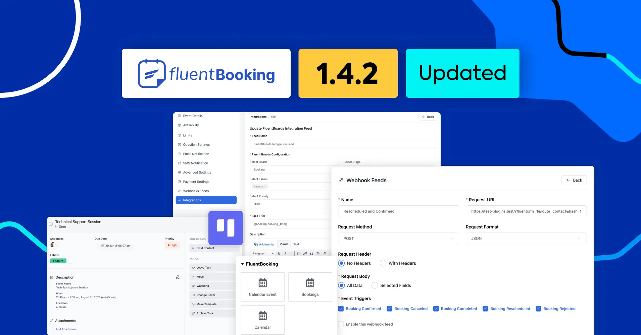
Task: Click the Add media button
Action: pos(264,245)
